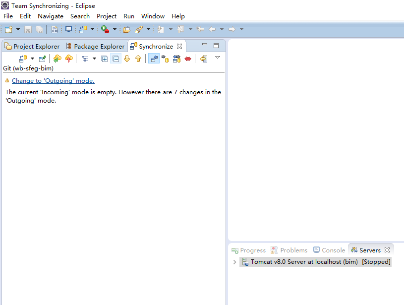The width and height of the screenshot is (404, 305).
Task: Click the Synchronize icon in main toolbar
Action: click(83, 29)
